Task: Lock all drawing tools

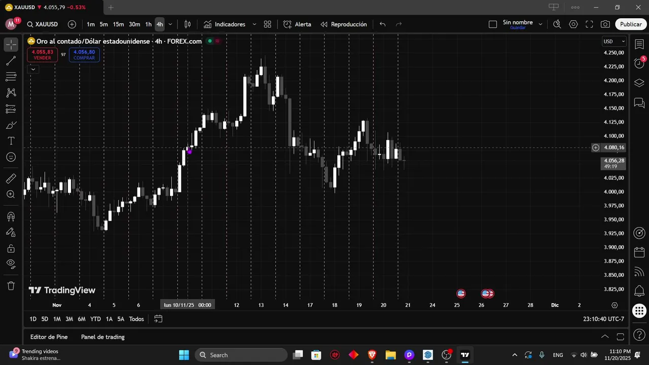Action: point(11,248)
